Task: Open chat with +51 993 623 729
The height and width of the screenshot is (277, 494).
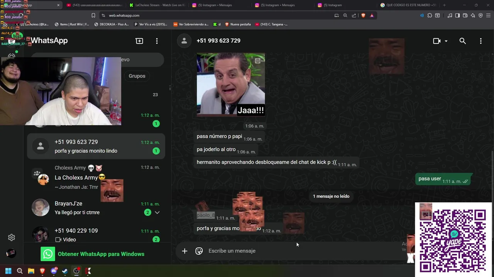Action: [x=96, y=146]
